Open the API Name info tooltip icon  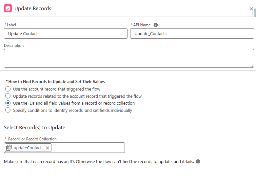[156, 25]
